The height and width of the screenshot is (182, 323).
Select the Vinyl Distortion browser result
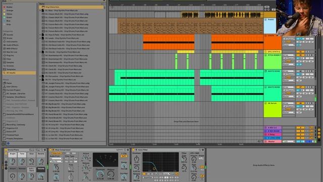72,7
